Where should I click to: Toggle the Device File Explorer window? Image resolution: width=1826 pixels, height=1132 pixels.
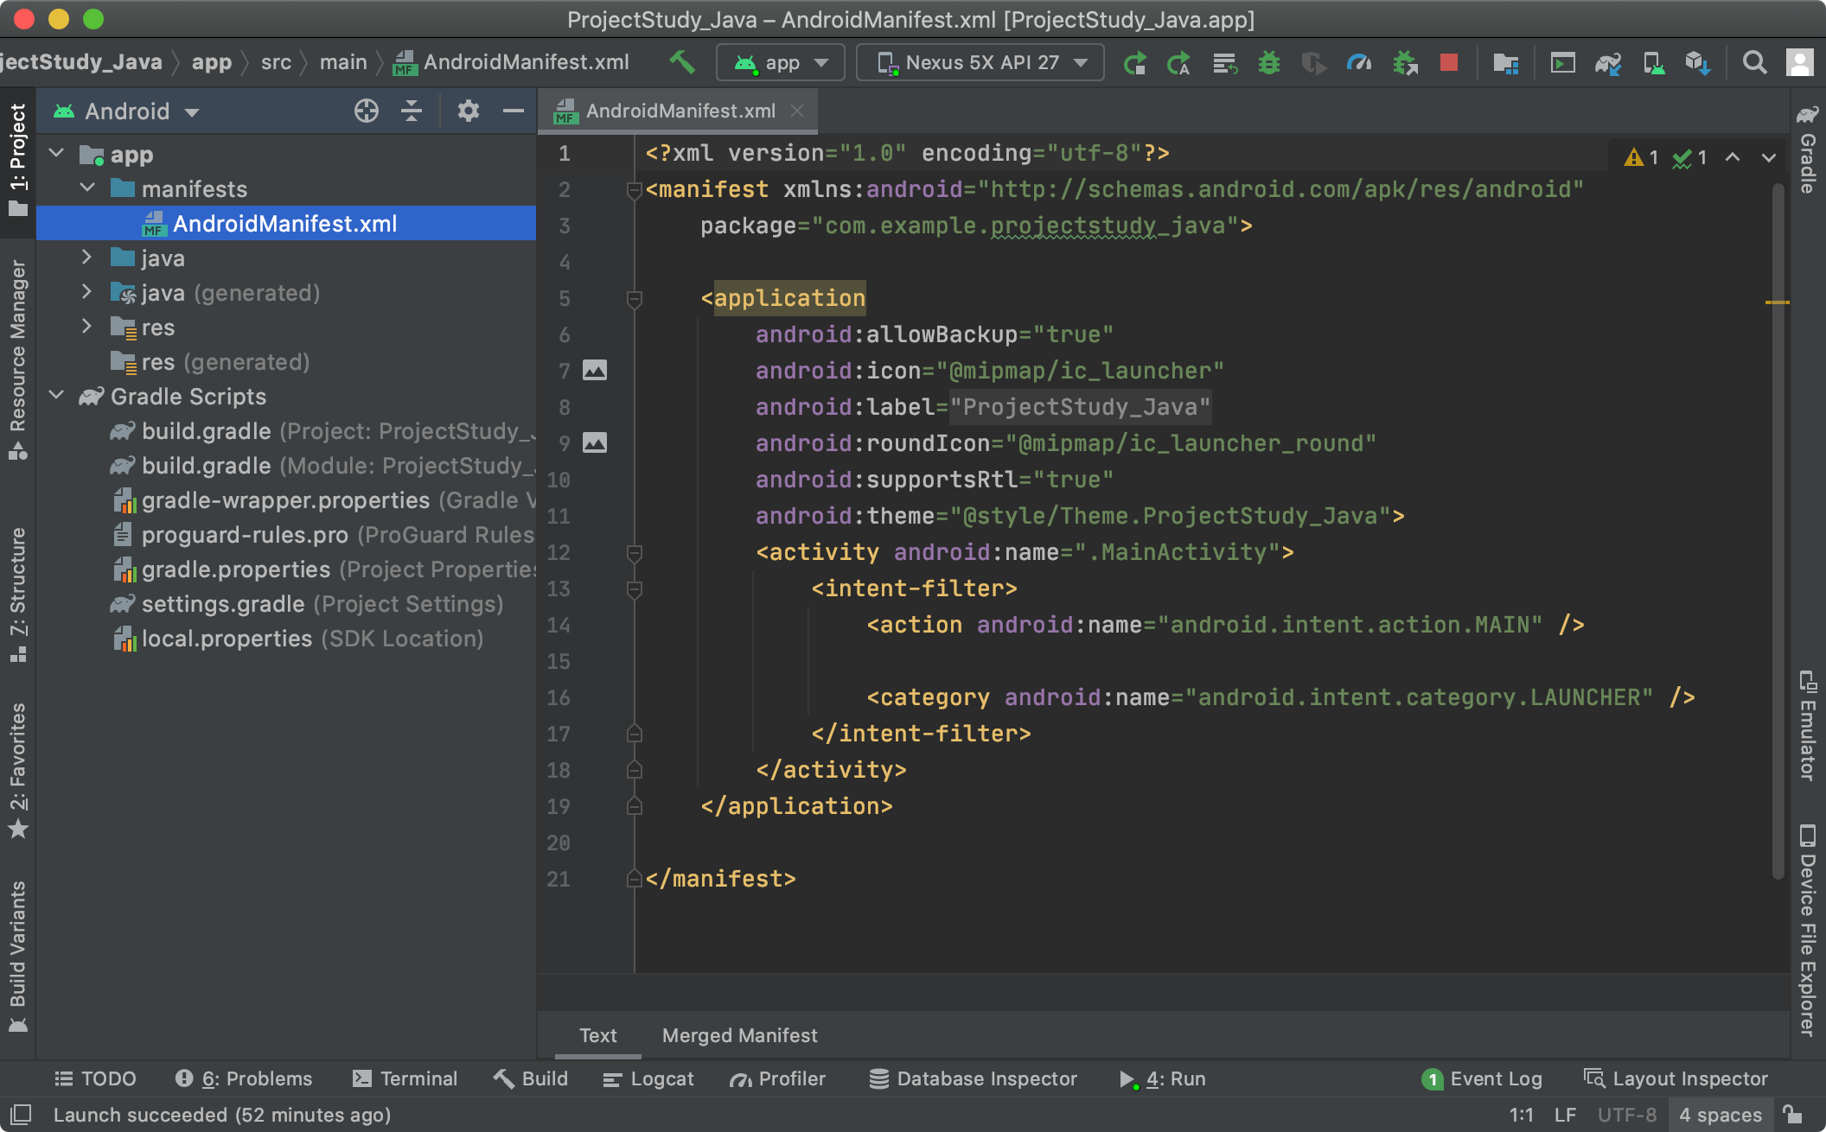(x=1807, y=930)
